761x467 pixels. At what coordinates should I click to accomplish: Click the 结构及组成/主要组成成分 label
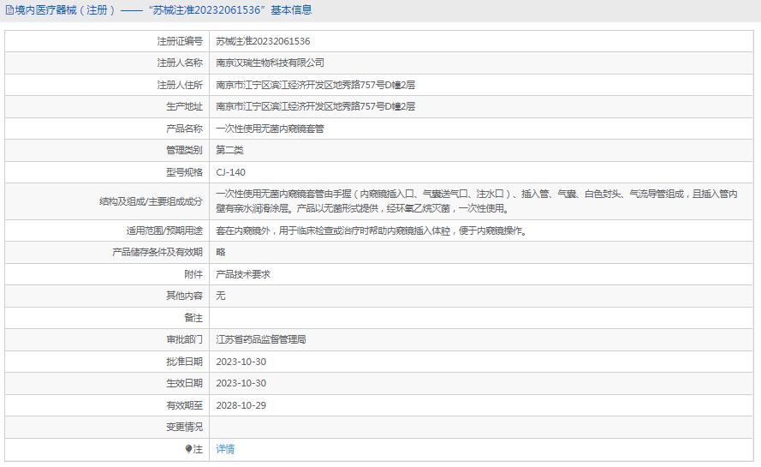click(x=151, y=201)
